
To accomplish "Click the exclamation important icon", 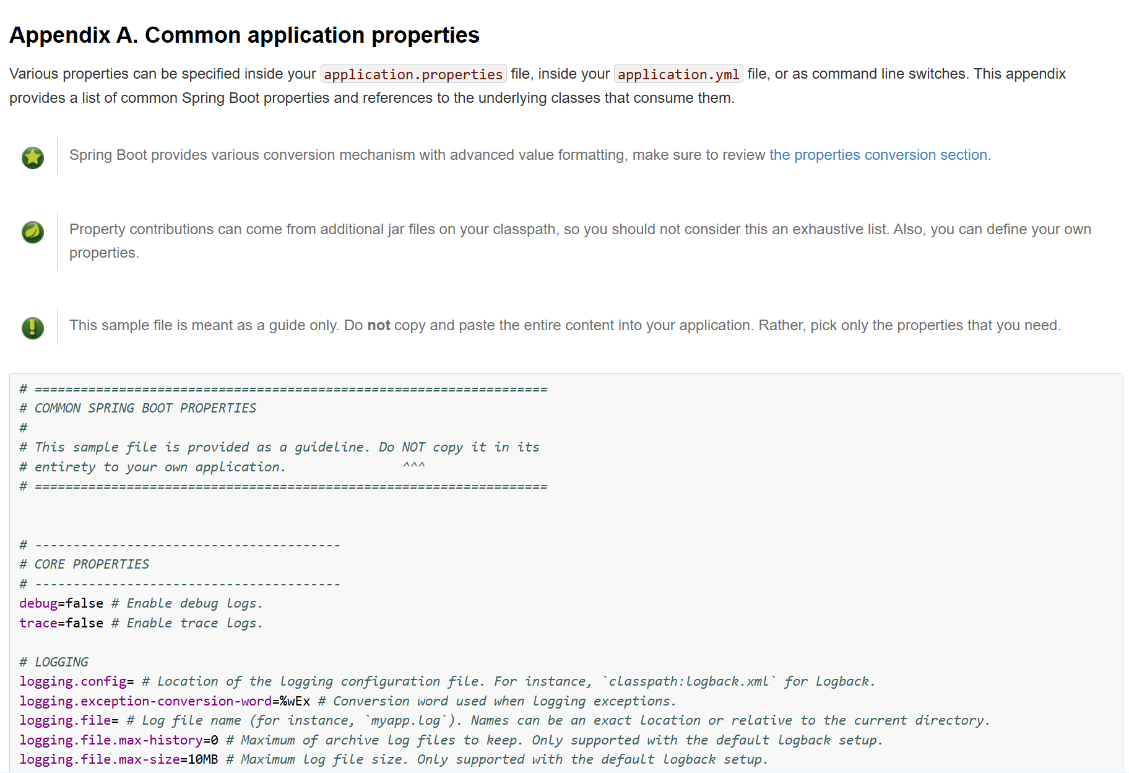I will point(33,328).
